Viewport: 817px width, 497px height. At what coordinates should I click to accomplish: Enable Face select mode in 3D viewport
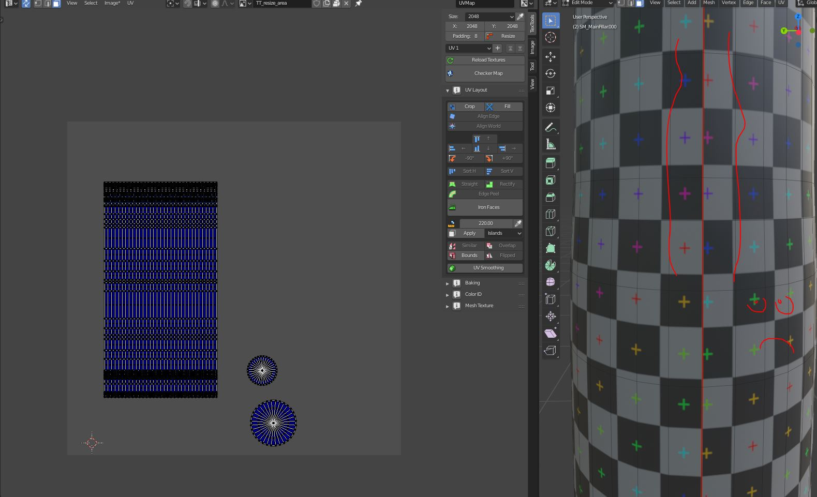tap(640, 3)
